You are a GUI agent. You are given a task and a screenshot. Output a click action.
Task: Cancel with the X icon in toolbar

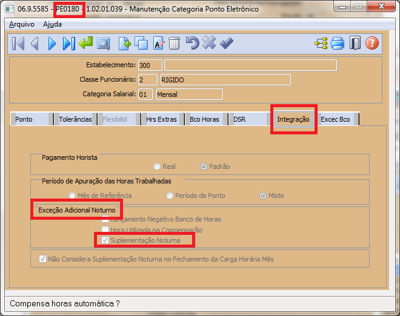pos(209,42)
